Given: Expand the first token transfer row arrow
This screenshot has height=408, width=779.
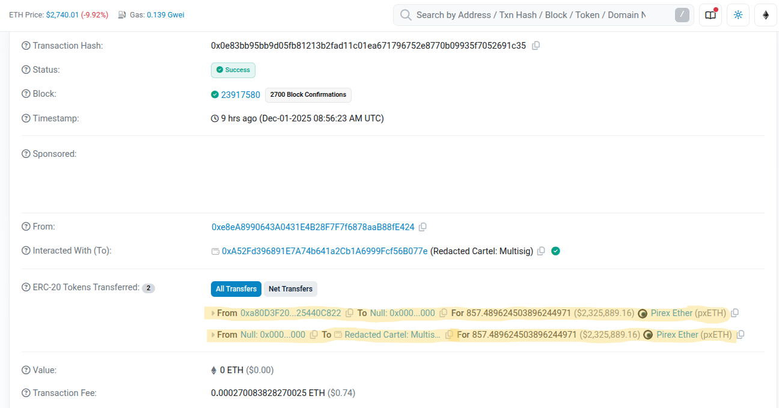Looking at the screenshot, I should point(213,313).
